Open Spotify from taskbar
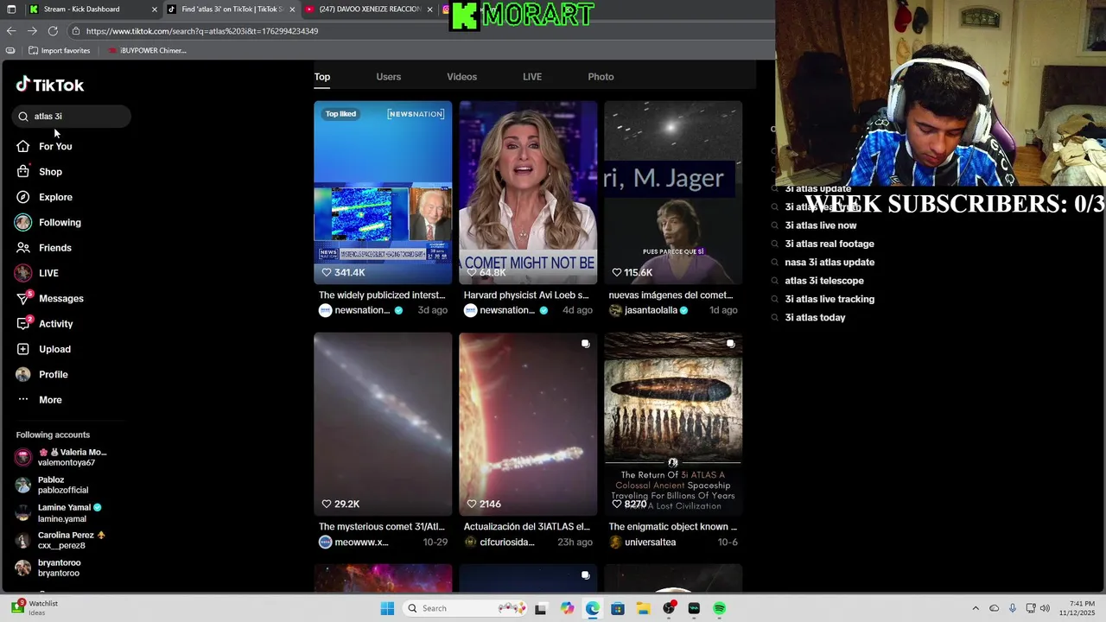 719,608
